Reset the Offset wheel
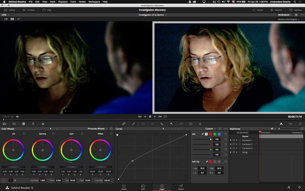The image size is (305, 191). [111, 134]
